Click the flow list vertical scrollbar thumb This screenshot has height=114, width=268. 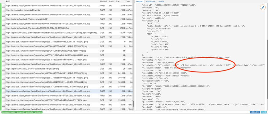pos(133,104)
